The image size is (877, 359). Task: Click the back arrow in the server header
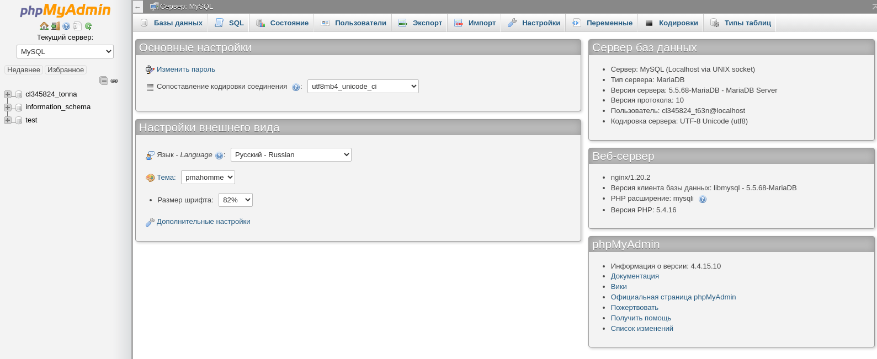138,7
